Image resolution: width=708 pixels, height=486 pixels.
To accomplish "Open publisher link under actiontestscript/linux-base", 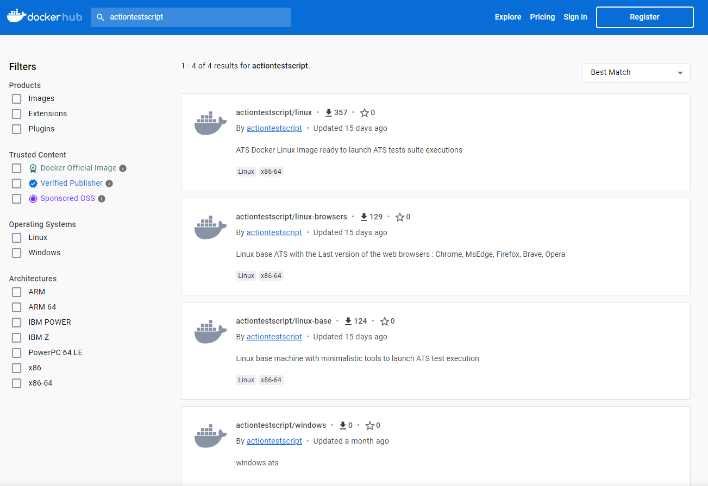I will coord(274,337).
